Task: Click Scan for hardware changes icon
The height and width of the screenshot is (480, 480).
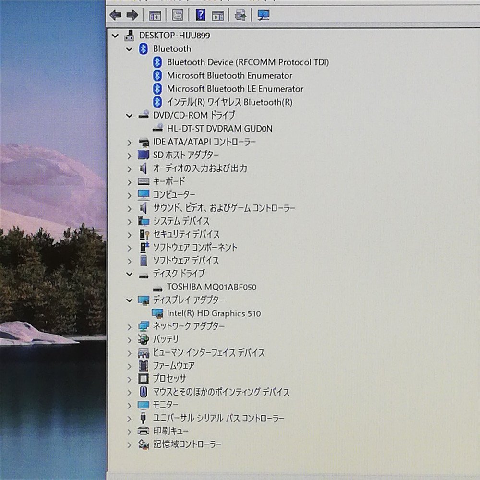Action: click(x=264, y=15)
